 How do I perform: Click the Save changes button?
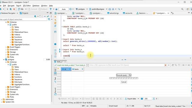(x=75, y=99)
